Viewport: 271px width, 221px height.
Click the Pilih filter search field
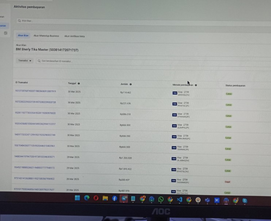[x=110, y=21]
